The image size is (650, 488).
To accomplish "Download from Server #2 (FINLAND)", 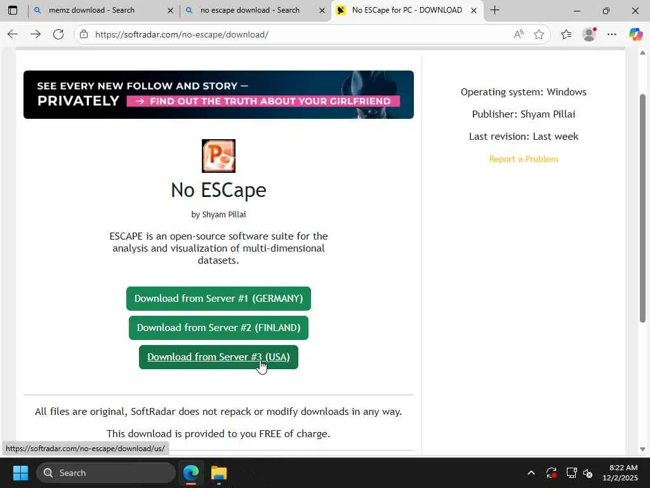I will pos(218,328).
